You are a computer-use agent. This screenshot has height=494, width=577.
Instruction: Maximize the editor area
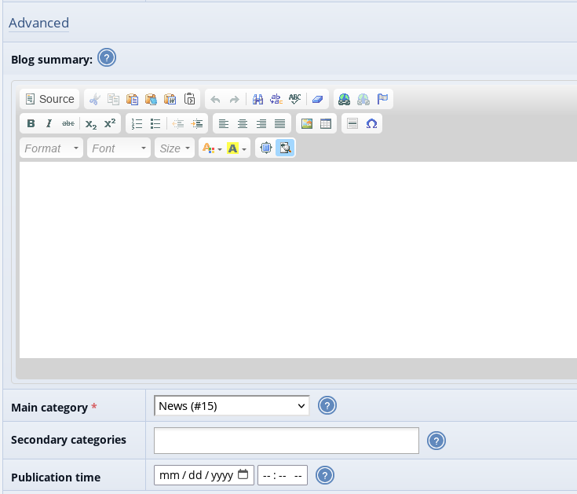click(265, 148)
